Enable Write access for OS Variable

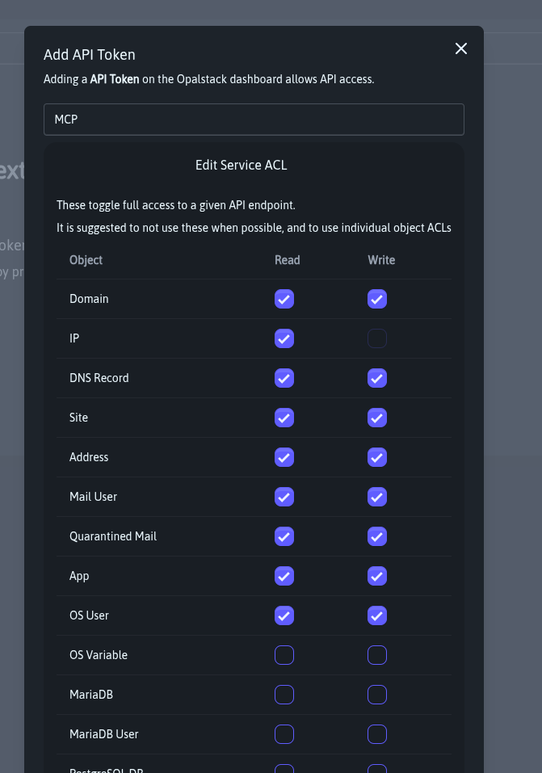[x=377, y=655]
